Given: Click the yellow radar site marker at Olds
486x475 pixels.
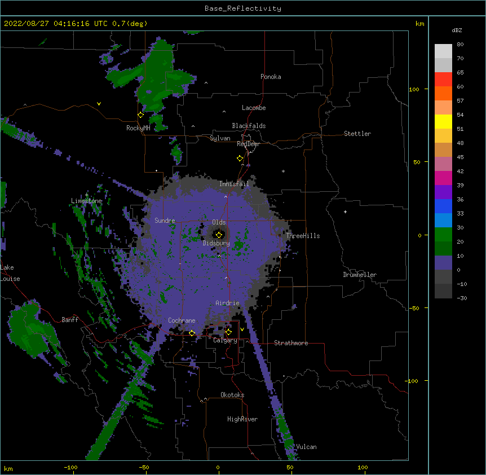Looking at the screenshot, I should click(219, 235).
